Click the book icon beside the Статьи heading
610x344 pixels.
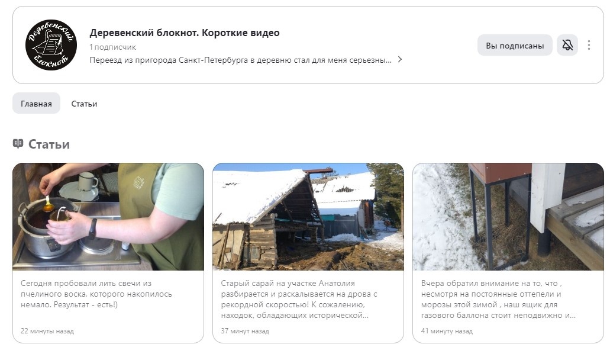18,144
